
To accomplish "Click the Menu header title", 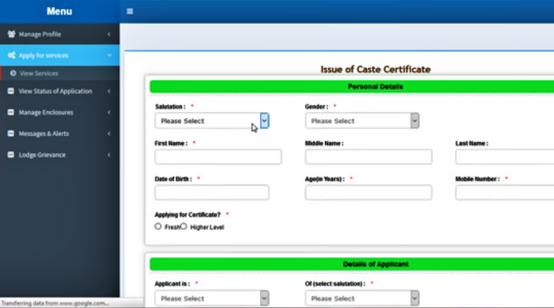I will click(59, 12).
